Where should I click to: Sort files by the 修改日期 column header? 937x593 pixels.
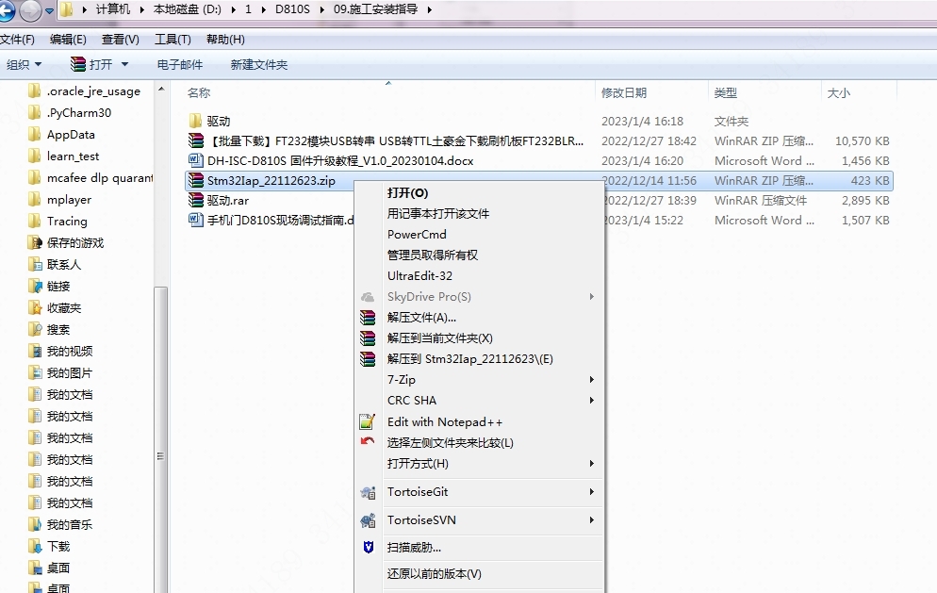point(624,93)
